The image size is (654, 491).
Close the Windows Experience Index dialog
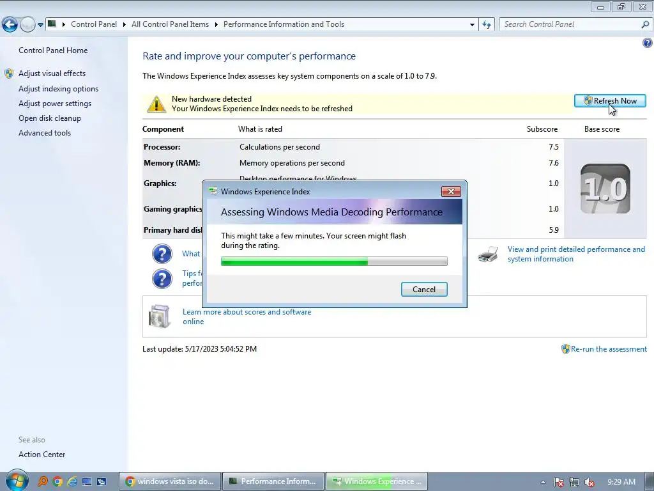click(451, 192)
